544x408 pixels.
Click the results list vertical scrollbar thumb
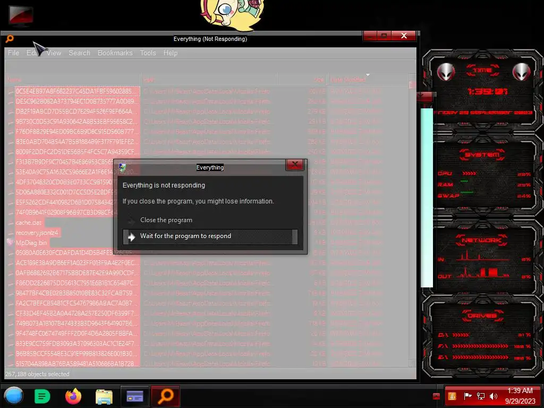pyautogui.click(x=412, y=86)
